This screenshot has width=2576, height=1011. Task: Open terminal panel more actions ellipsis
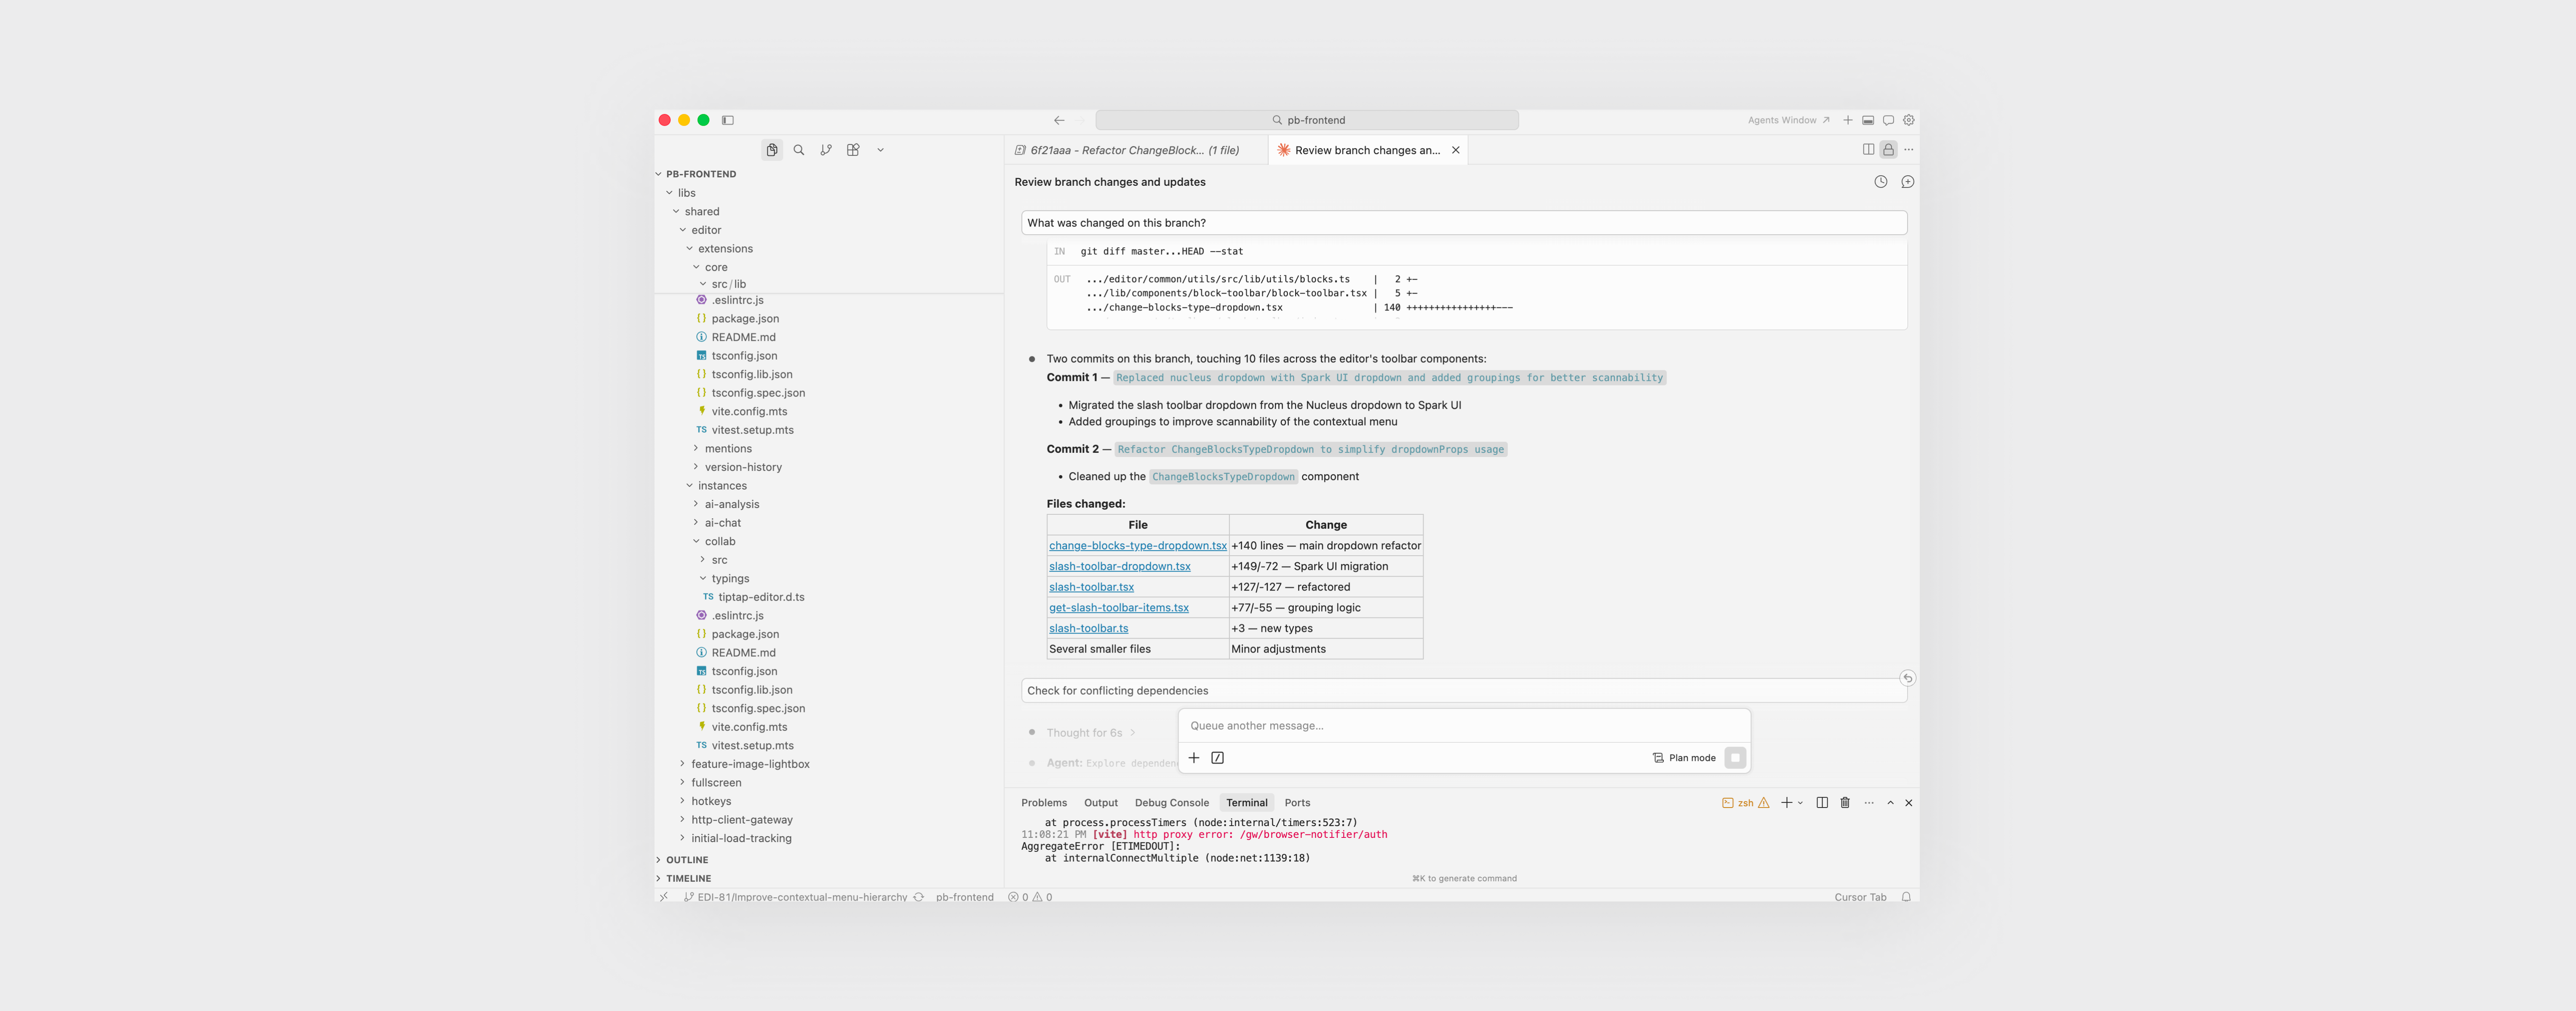point(1869,803)
